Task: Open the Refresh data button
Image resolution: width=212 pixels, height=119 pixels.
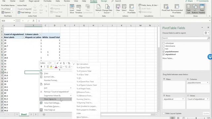Action: (98, 9)
